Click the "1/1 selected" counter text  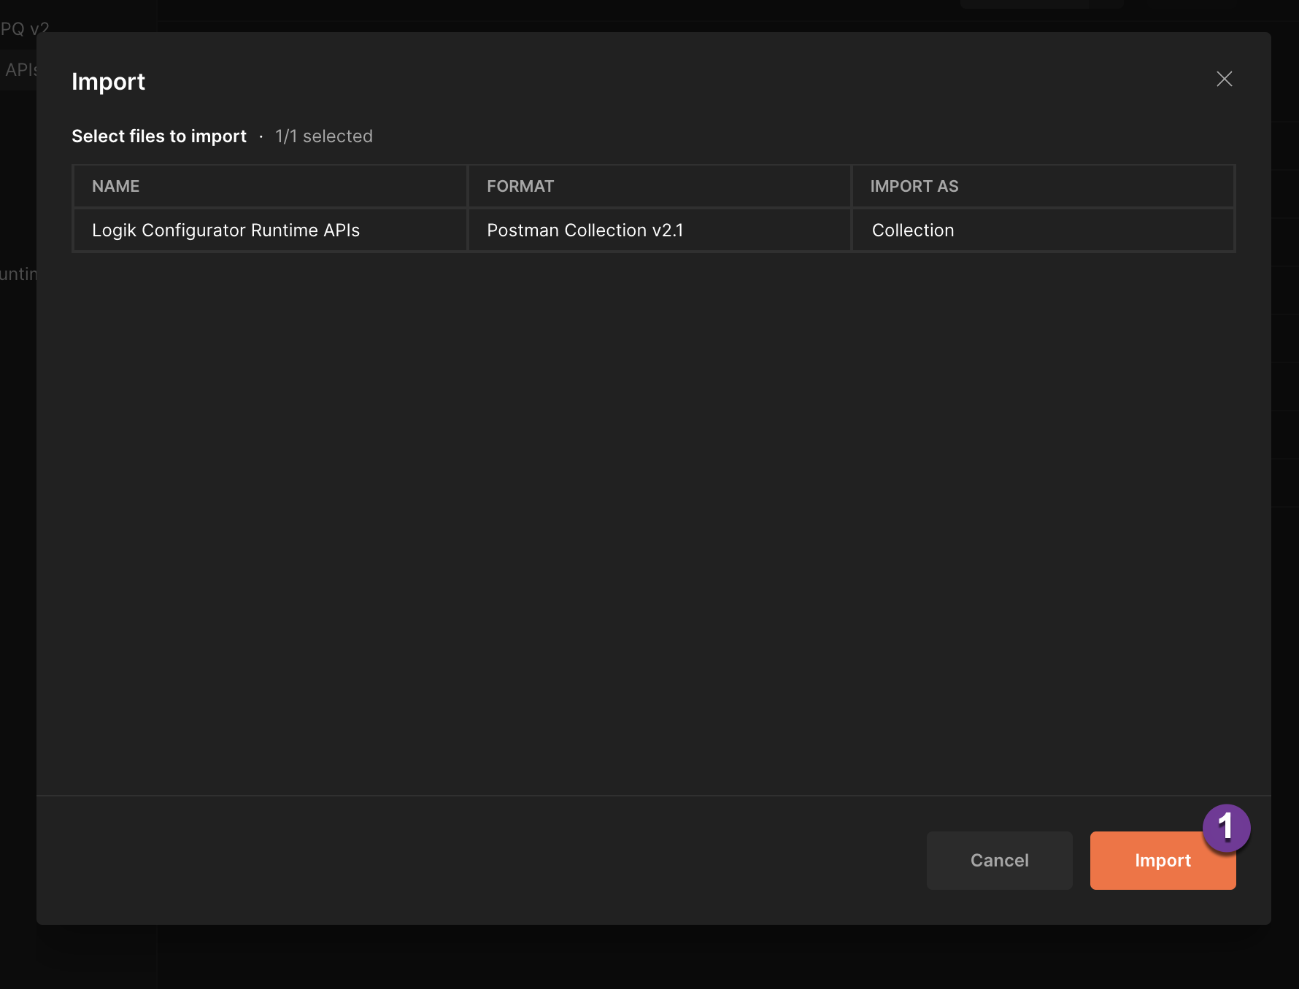click(x=324, y=136)
